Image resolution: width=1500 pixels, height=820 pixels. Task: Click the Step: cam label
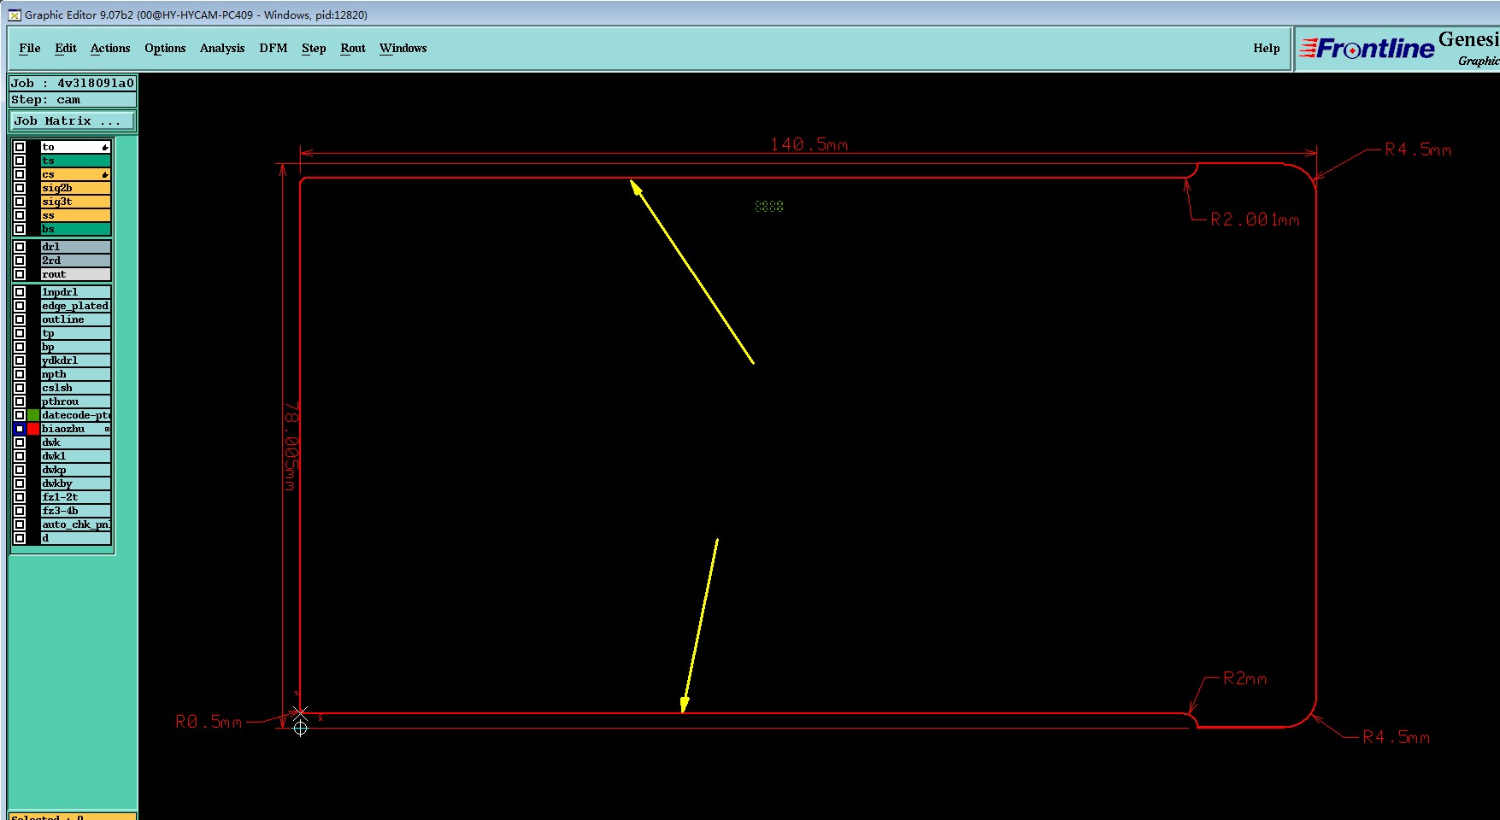pos(73,100)
